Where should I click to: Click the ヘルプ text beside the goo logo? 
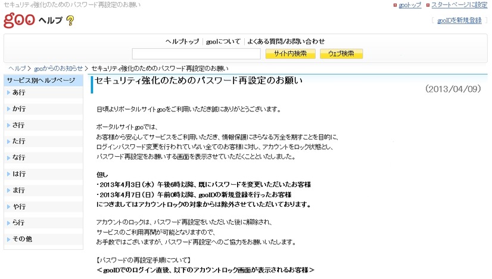point(51,20)
